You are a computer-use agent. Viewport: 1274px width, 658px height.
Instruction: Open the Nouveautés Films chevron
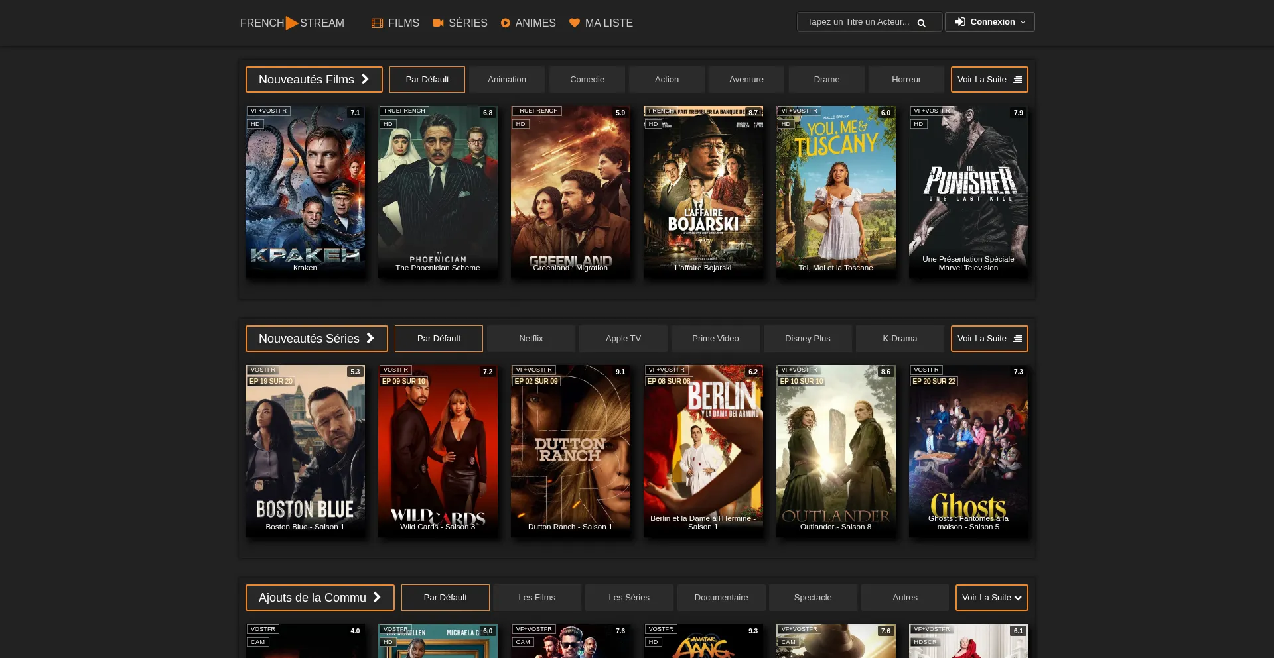point(365,79)
